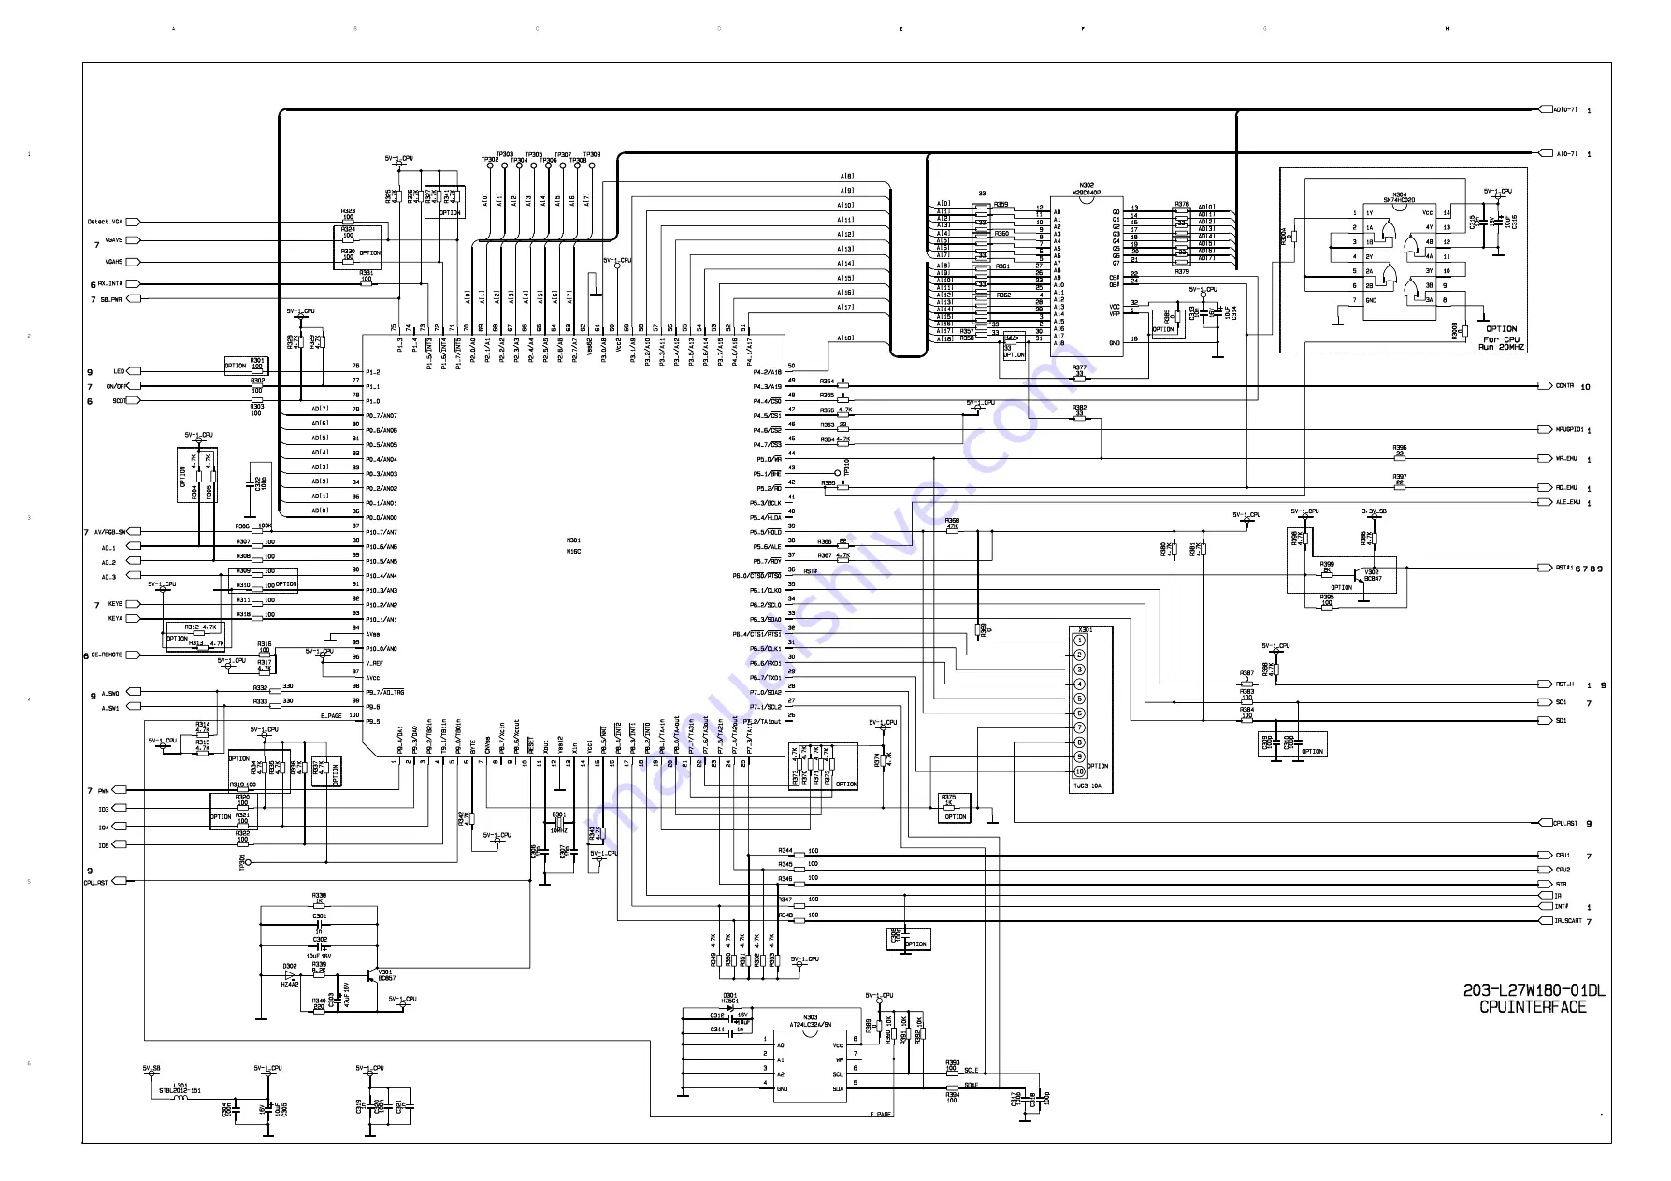Click the IR_SCART port label

pyautogui.click(x=1568, y=920)
